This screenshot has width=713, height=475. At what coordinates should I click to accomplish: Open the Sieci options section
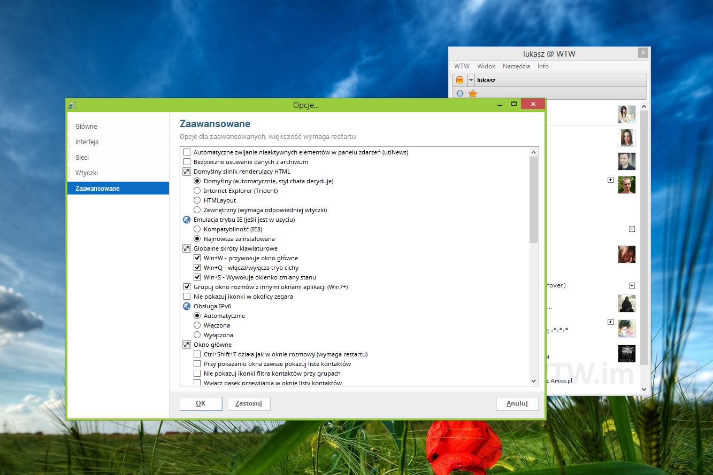[118, 158]
